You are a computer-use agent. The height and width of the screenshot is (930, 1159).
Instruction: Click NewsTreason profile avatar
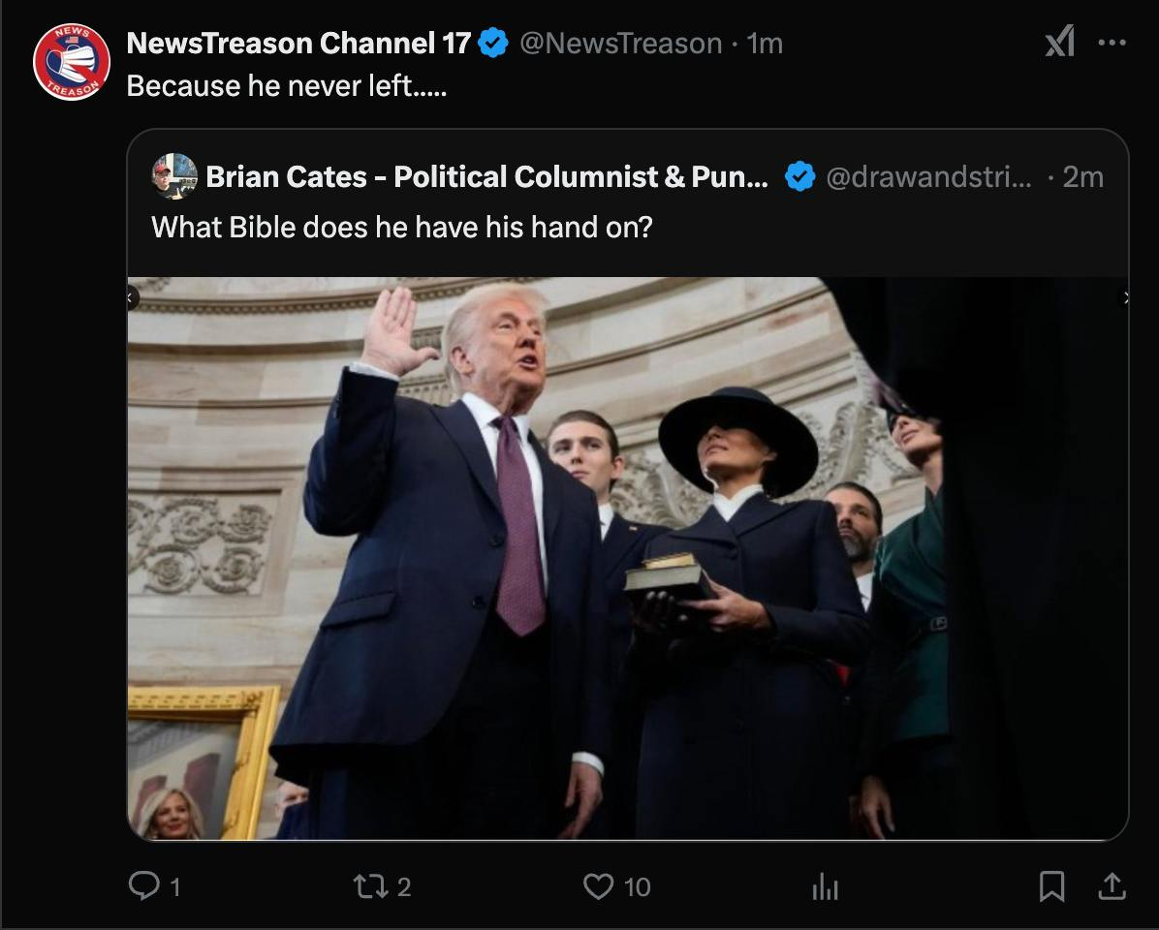click(72, 61)
